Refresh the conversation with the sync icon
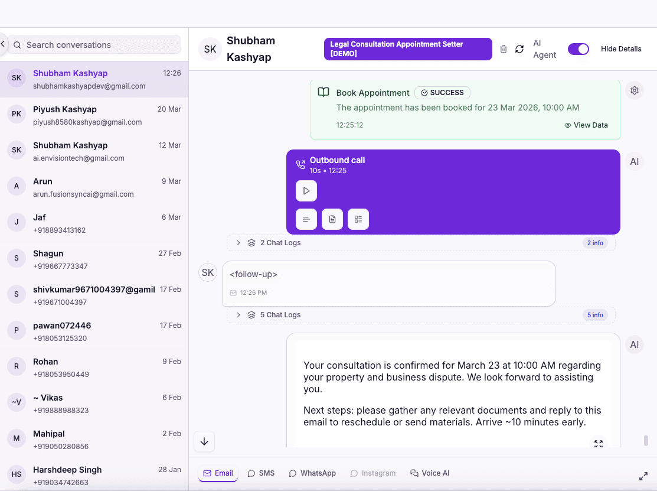The height and width of the screenshot is (491, 657). (x=519, y=49)
